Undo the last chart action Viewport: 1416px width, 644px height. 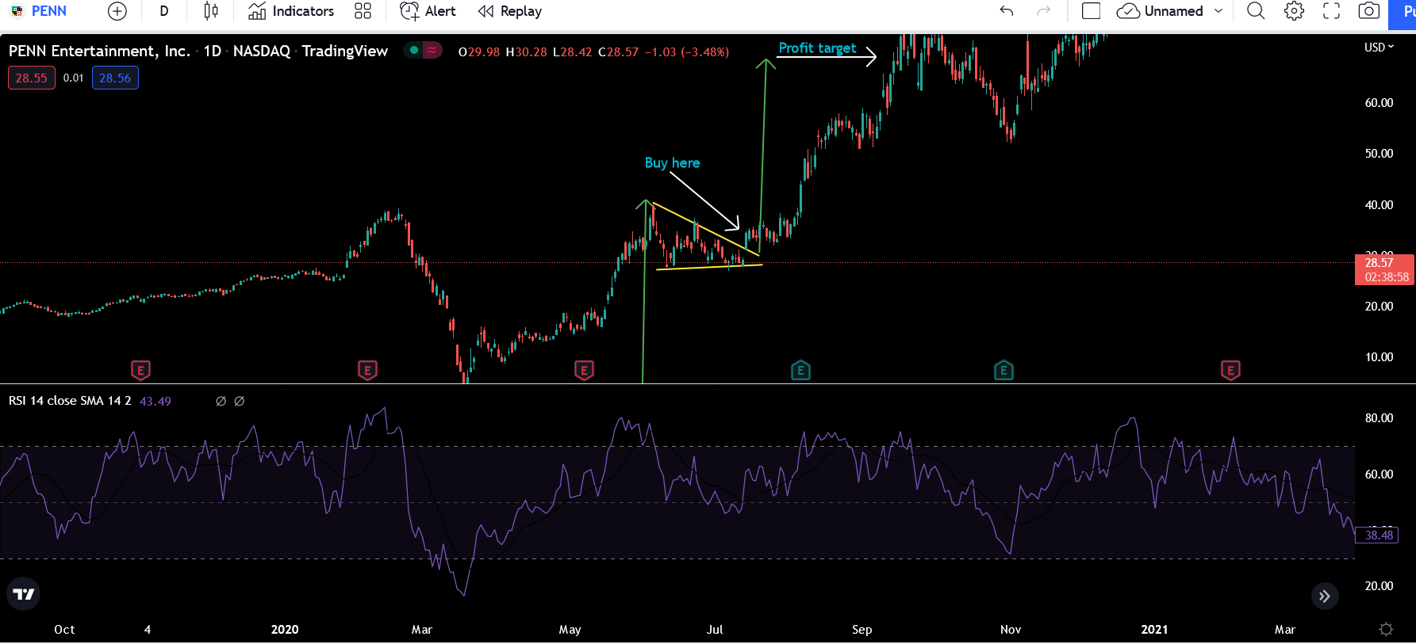tap(1007, 11)
